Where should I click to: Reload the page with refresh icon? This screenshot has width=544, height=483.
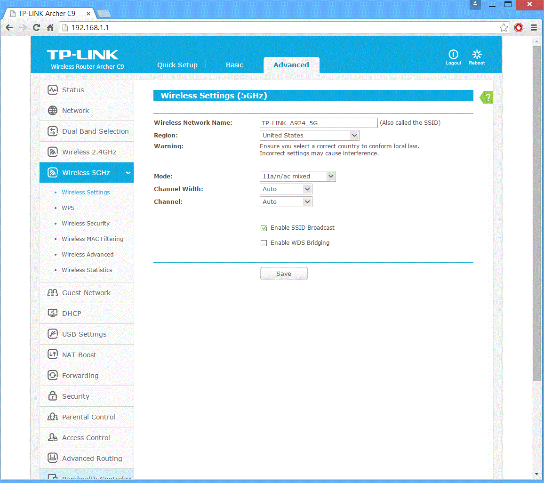pyautogui.click(x=36, y=28)
